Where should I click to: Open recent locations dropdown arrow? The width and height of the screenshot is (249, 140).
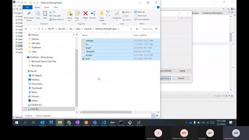[35, 29]
